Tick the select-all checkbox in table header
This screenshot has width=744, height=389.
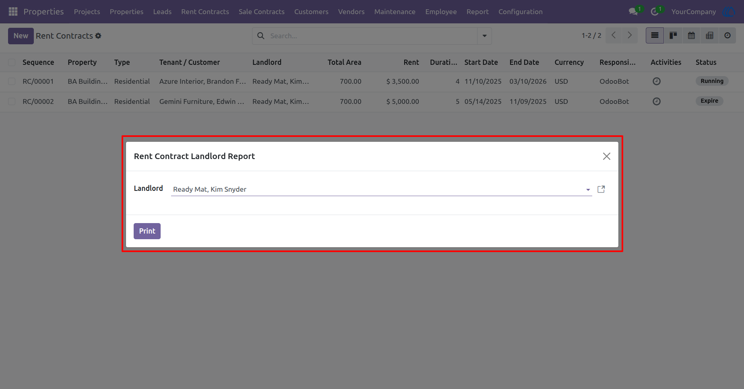coord(12,62)
